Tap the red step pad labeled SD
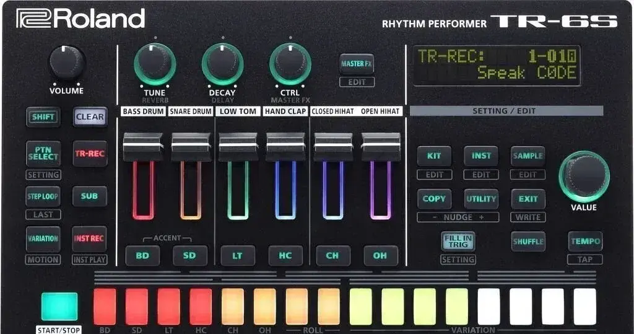Screen dimensions: 634x334 [x=137, y=307]
